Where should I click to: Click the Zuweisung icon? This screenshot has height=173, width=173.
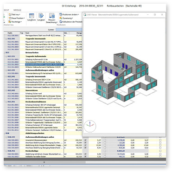coord(61,18)
